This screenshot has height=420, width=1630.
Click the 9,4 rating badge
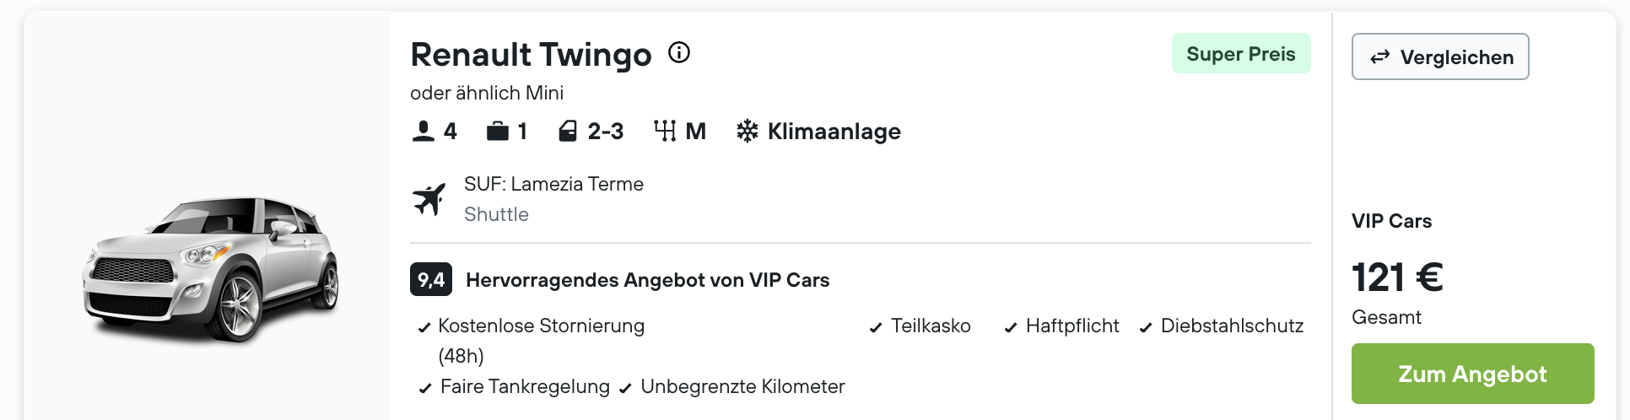431,279
